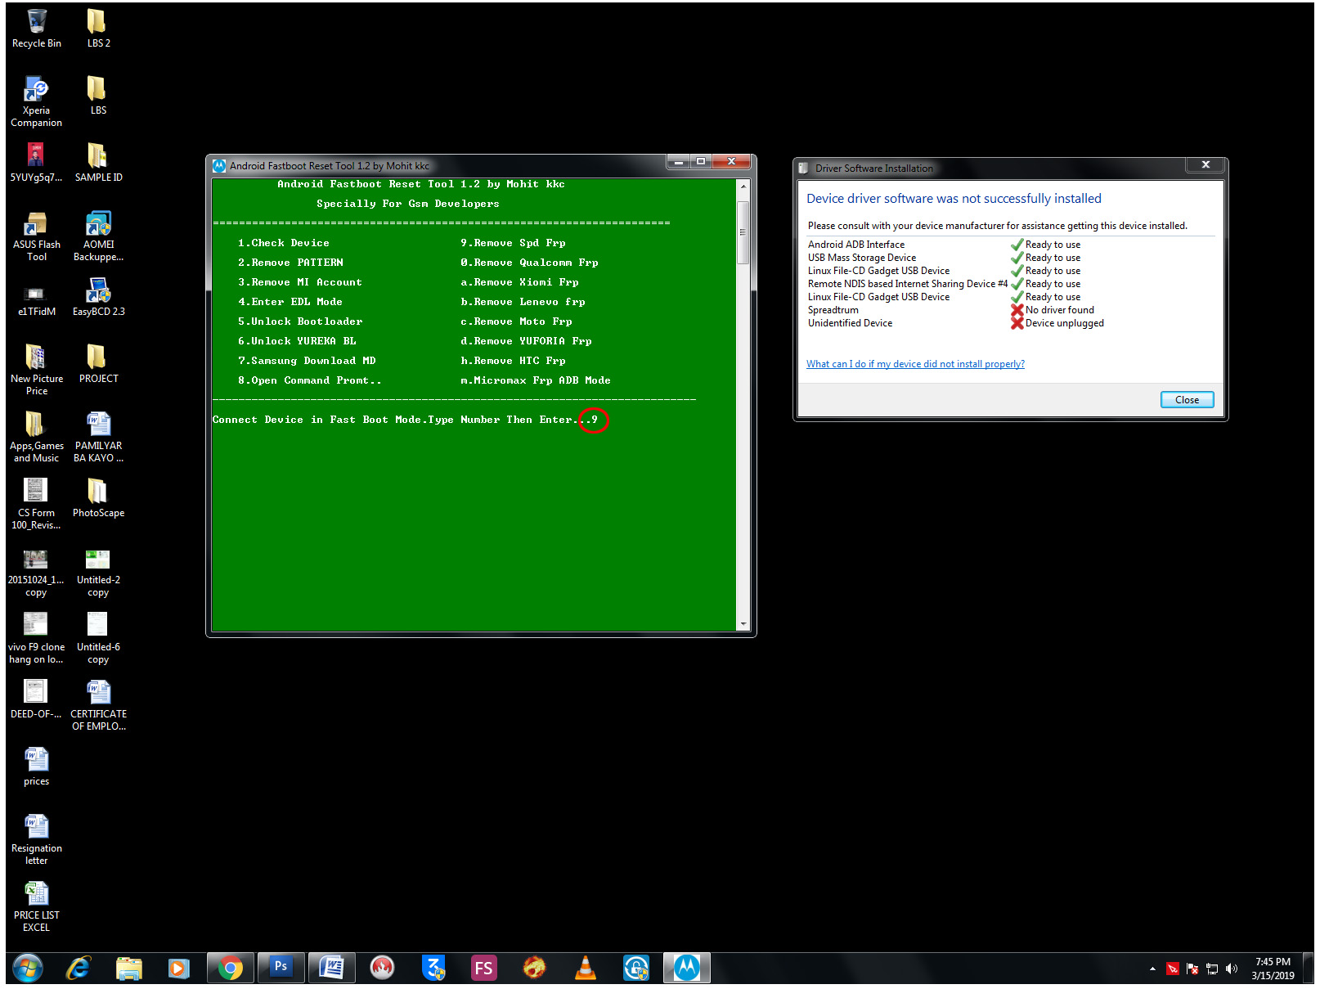Image resolution: width=1320 pixels, height=989 pixels.
Task: Open 'What can I do if my device did not install properly?' link
Action: (915, 364)
